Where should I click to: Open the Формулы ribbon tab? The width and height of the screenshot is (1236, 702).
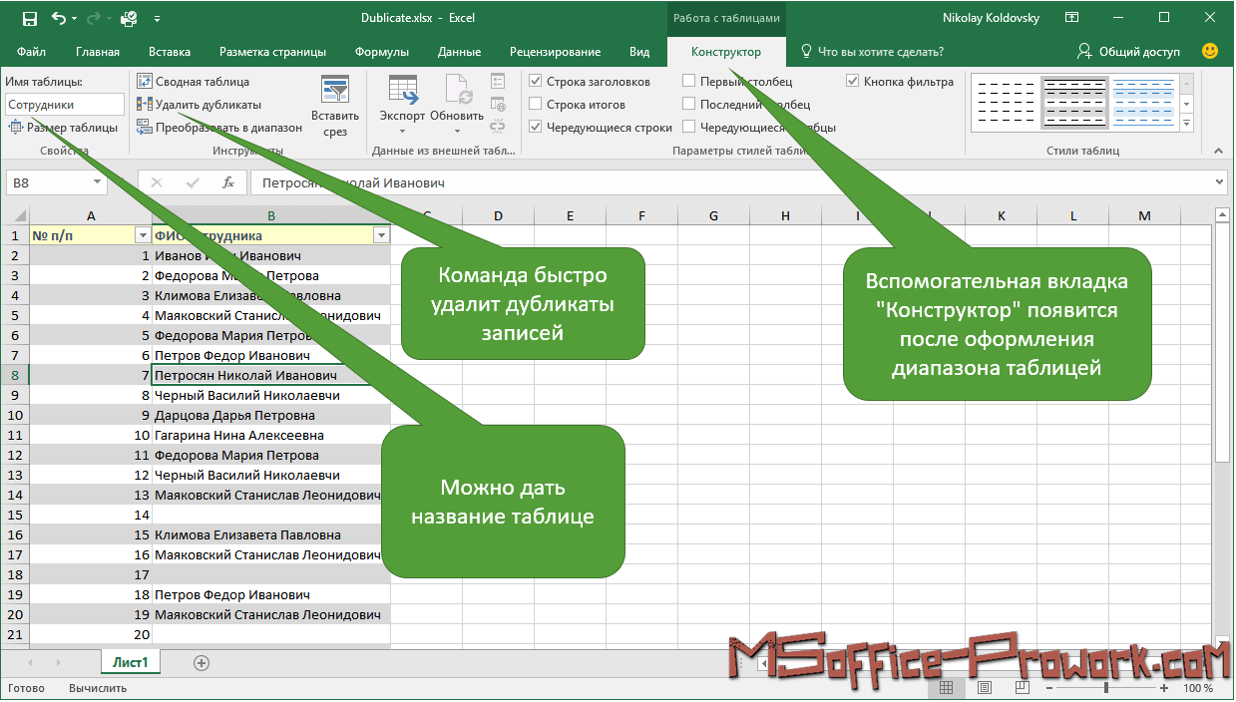click(382, 52)
